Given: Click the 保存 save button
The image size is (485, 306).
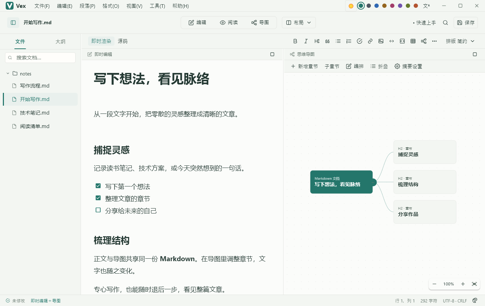Looking at the screenshot, I should click(466, 22).
